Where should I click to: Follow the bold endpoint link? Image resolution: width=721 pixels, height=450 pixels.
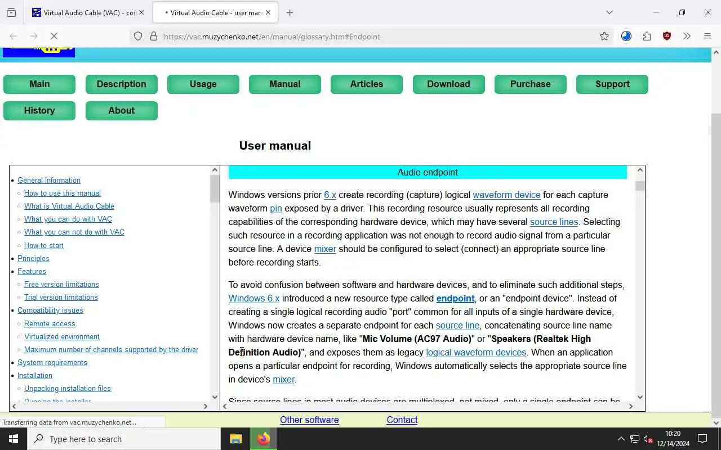(455, 298)
